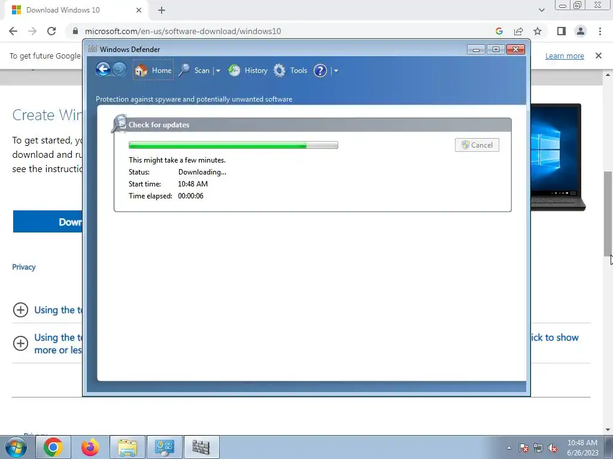Expand the Help options dropdown arrow

pos(336,71)
